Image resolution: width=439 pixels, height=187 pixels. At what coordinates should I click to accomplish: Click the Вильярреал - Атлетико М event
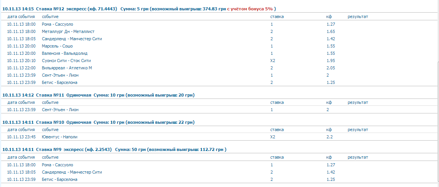pyautogui.click(x=67, y=68)
